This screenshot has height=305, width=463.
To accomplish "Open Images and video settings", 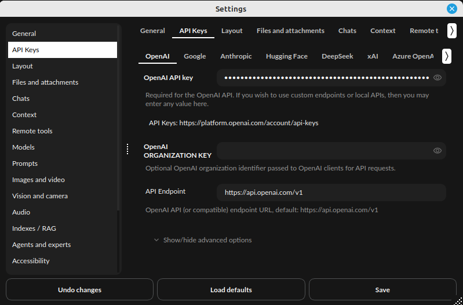I will [63, 180].
